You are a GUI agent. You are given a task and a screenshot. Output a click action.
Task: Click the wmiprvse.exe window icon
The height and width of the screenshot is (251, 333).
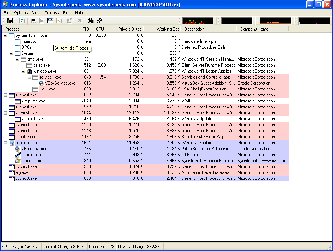(x=18, y=101)
